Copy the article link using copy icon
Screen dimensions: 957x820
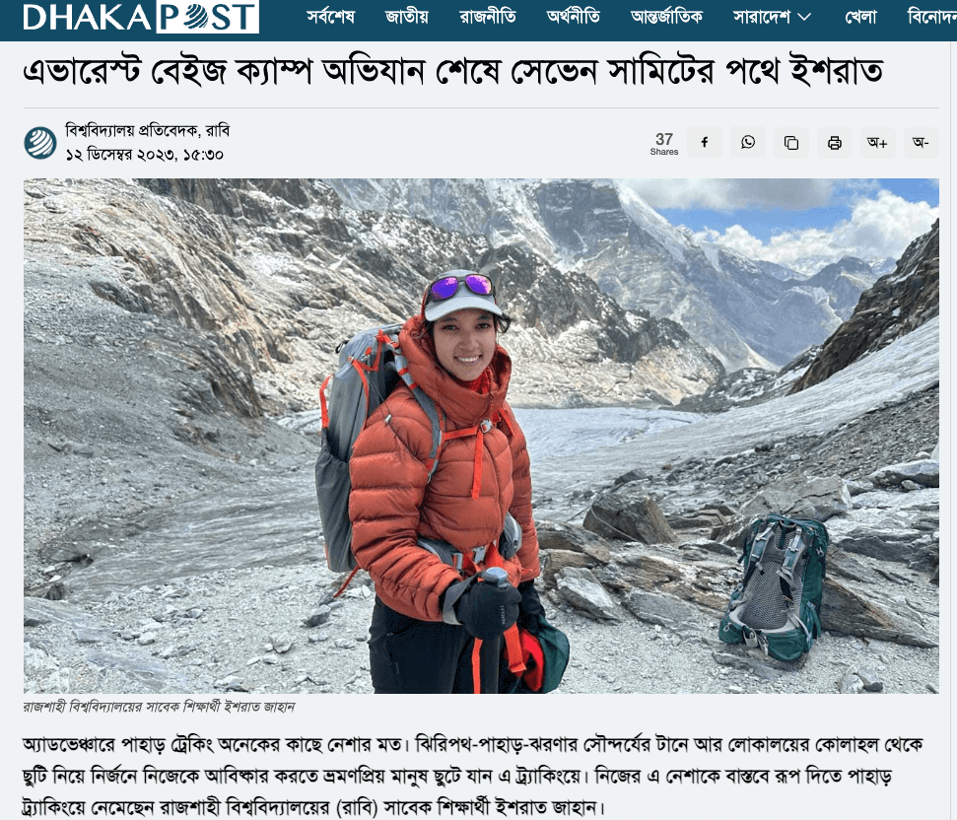pyautogui.click(x=791, y=143)
